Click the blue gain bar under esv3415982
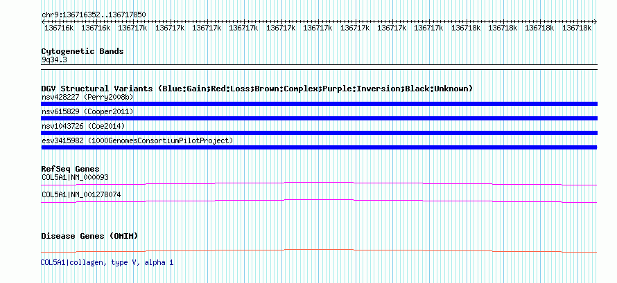The height and width of the screenshot is (283, 617). click(x=319, y=147)
